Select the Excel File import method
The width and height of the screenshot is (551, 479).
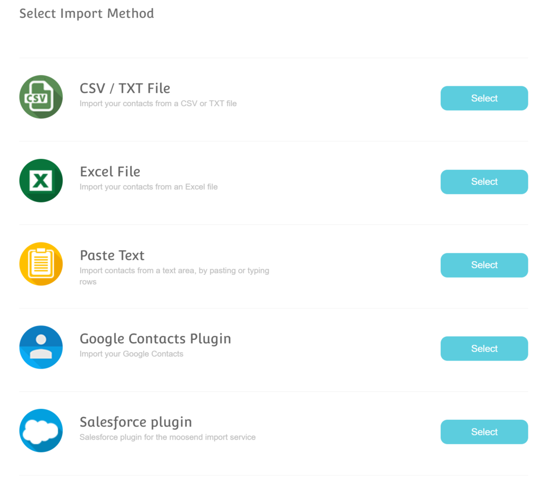484,182
